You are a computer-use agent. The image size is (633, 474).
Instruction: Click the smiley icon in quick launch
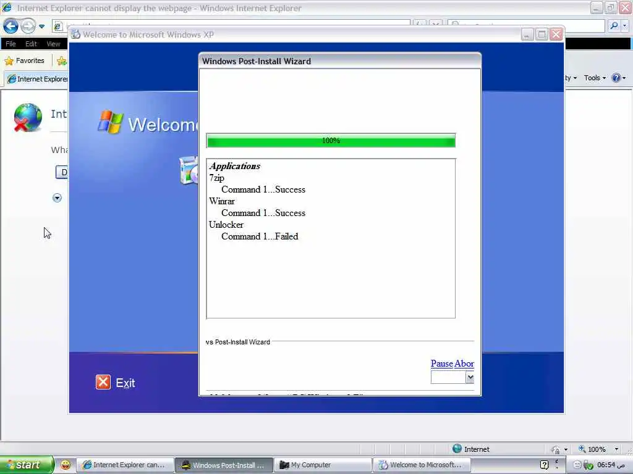tap(66, 465)
